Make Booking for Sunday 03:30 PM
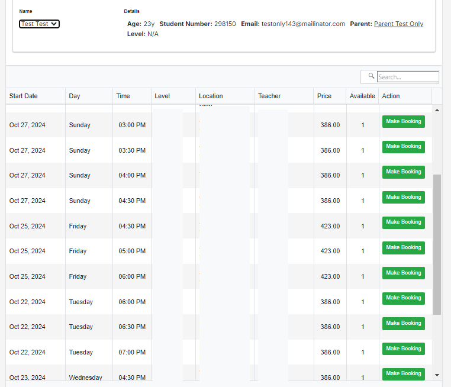Image resolution: width=451 pixels, height=387 pixels. pyautogui.click(x=403, y=147)
